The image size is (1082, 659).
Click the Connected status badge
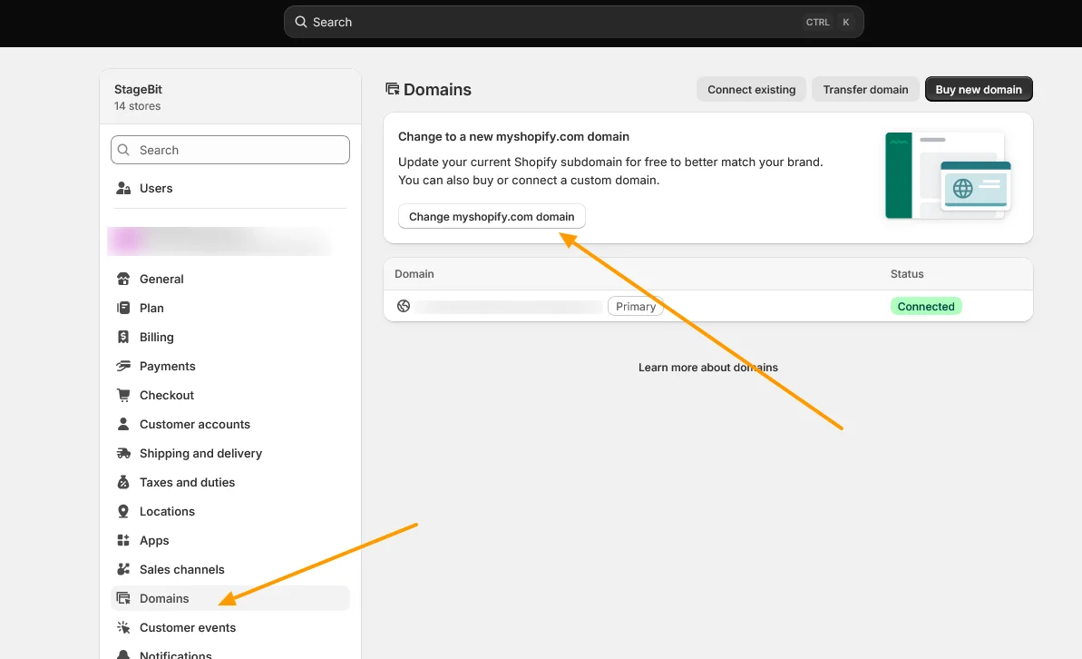tap(925, 306)
